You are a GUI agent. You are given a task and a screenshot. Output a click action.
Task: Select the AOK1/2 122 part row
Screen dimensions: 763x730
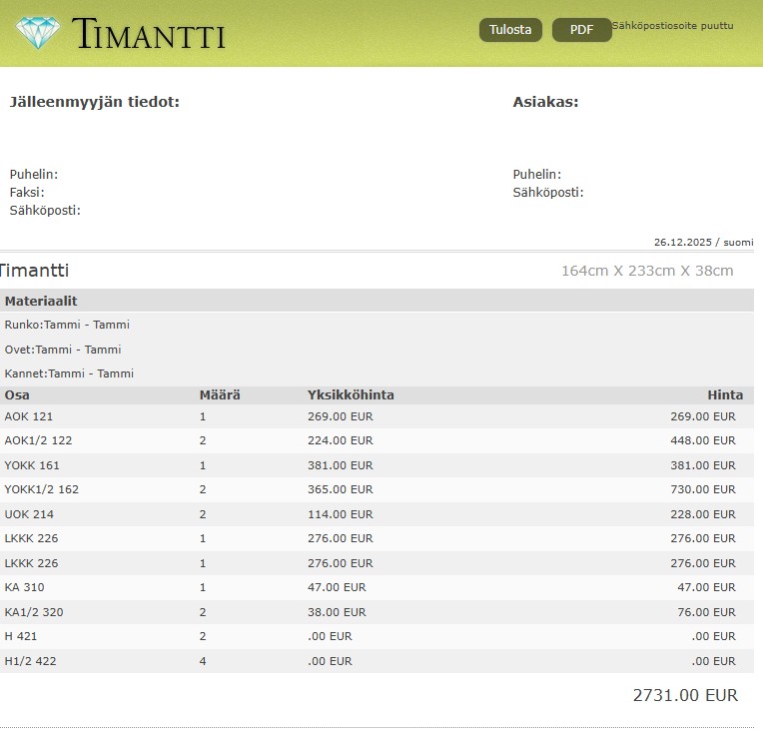pyautogui.click(x=38, y=440)
